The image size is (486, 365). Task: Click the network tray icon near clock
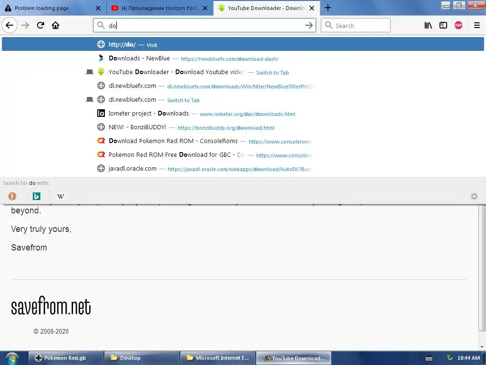(450, 358)
